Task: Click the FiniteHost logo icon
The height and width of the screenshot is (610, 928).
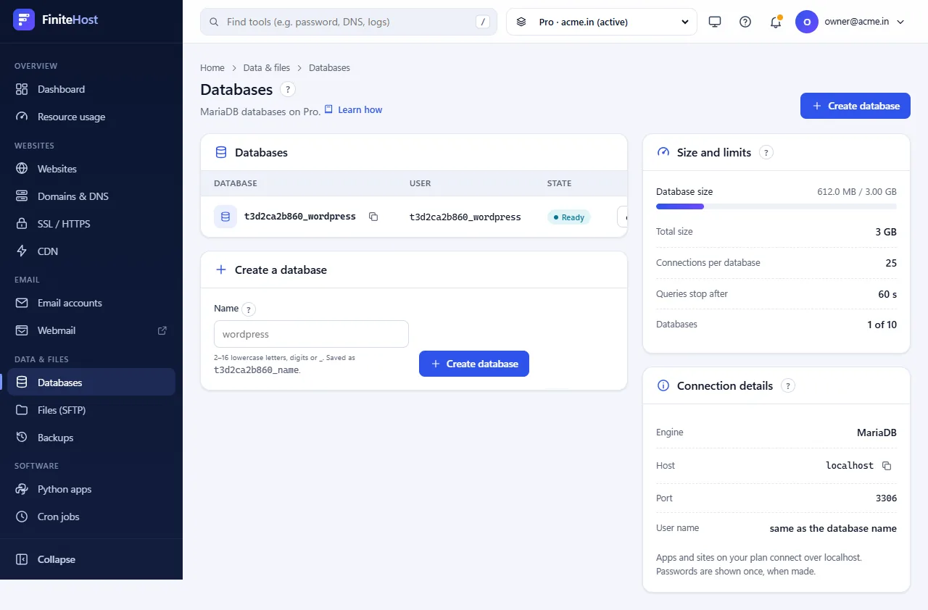Action: [x=24, y=20]
